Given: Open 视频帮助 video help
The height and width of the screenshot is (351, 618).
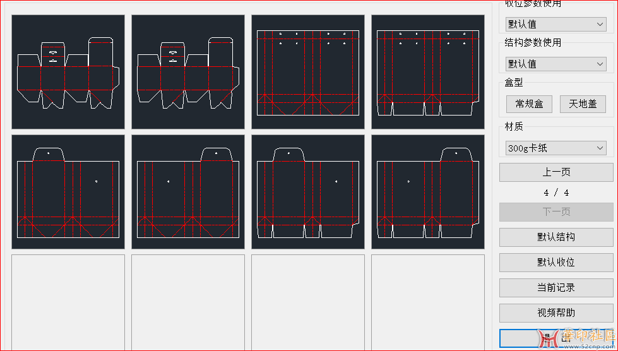Looking at the screenshot, I should click(x=556, y=312).
